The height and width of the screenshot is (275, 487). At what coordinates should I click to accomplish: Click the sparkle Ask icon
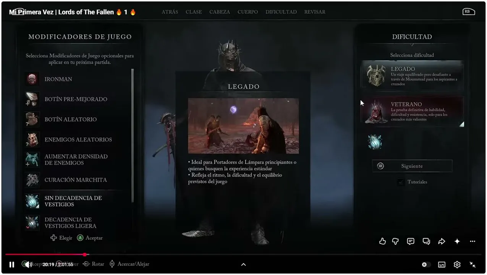(457, 241)
